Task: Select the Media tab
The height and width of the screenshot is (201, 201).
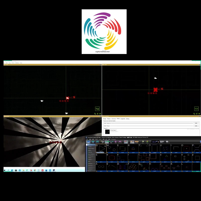Action: pos(118,119)
